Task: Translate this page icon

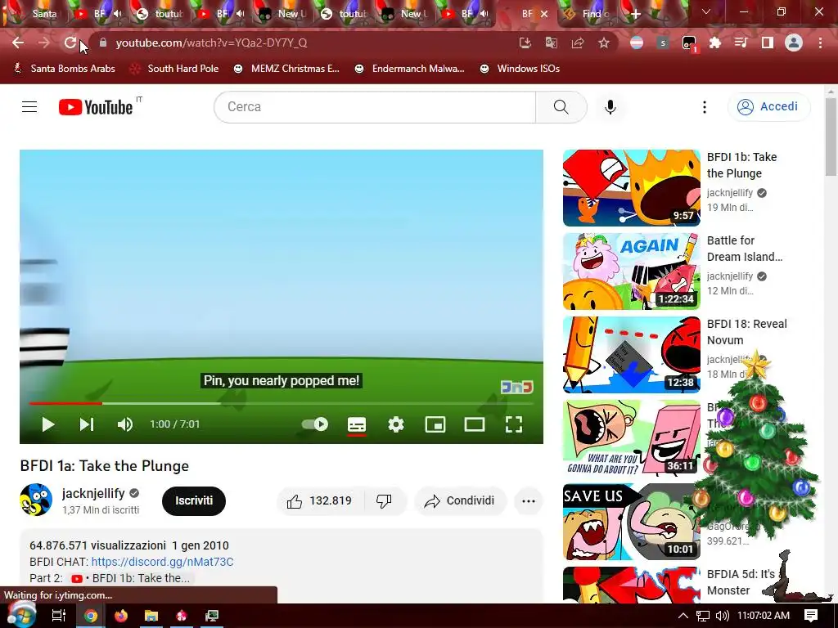Action: [x=551, y=43]
